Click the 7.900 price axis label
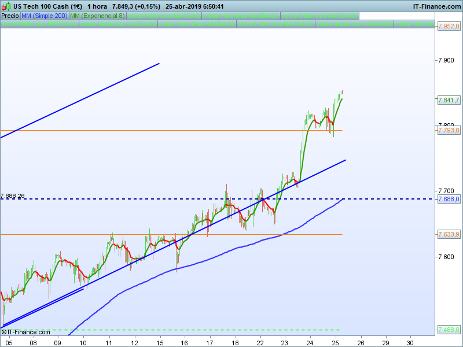Screen dimensions: 463x347 pos(446,60)
